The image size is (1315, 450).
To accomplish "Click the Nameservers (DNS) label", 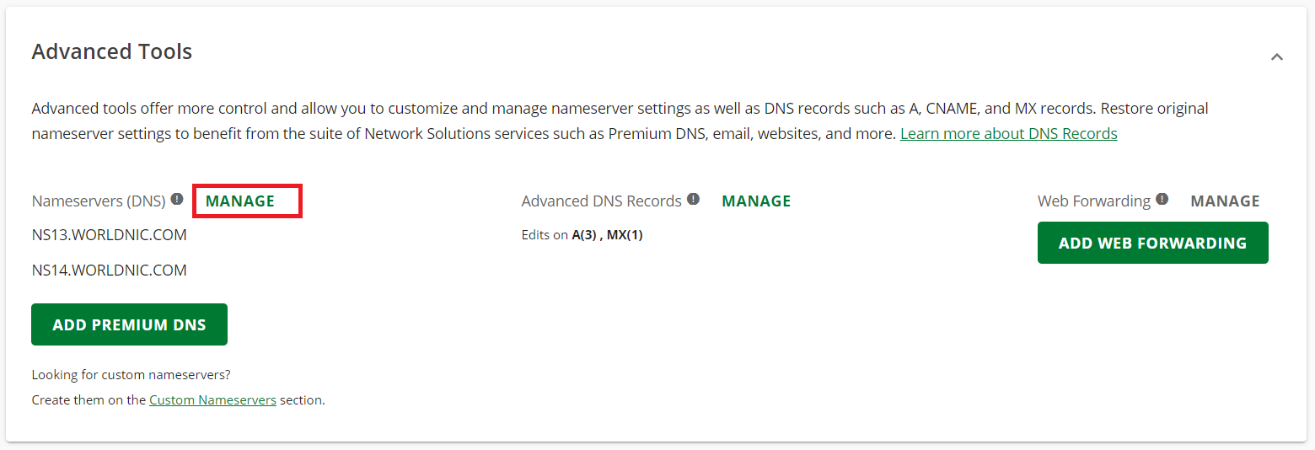I will click(x=99, y=201).
